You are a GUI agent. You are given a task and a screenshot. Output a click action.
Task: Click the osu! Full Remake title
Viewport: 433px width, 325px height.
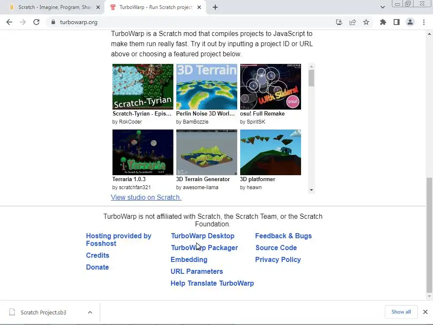tap(262, 113)
